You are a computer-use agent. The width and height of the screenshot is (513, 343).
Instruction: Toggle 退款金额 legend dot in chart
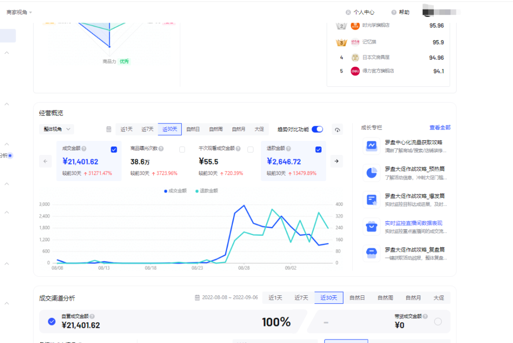tap(197, 191)
